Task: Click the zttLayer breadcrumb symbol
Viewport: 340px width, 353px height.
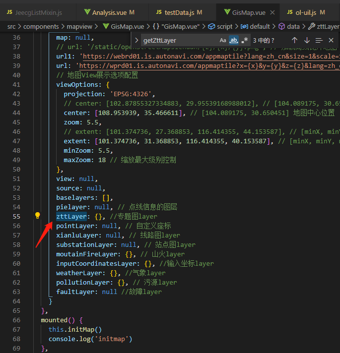Action: pyautogui.click(x=328, y=27)
